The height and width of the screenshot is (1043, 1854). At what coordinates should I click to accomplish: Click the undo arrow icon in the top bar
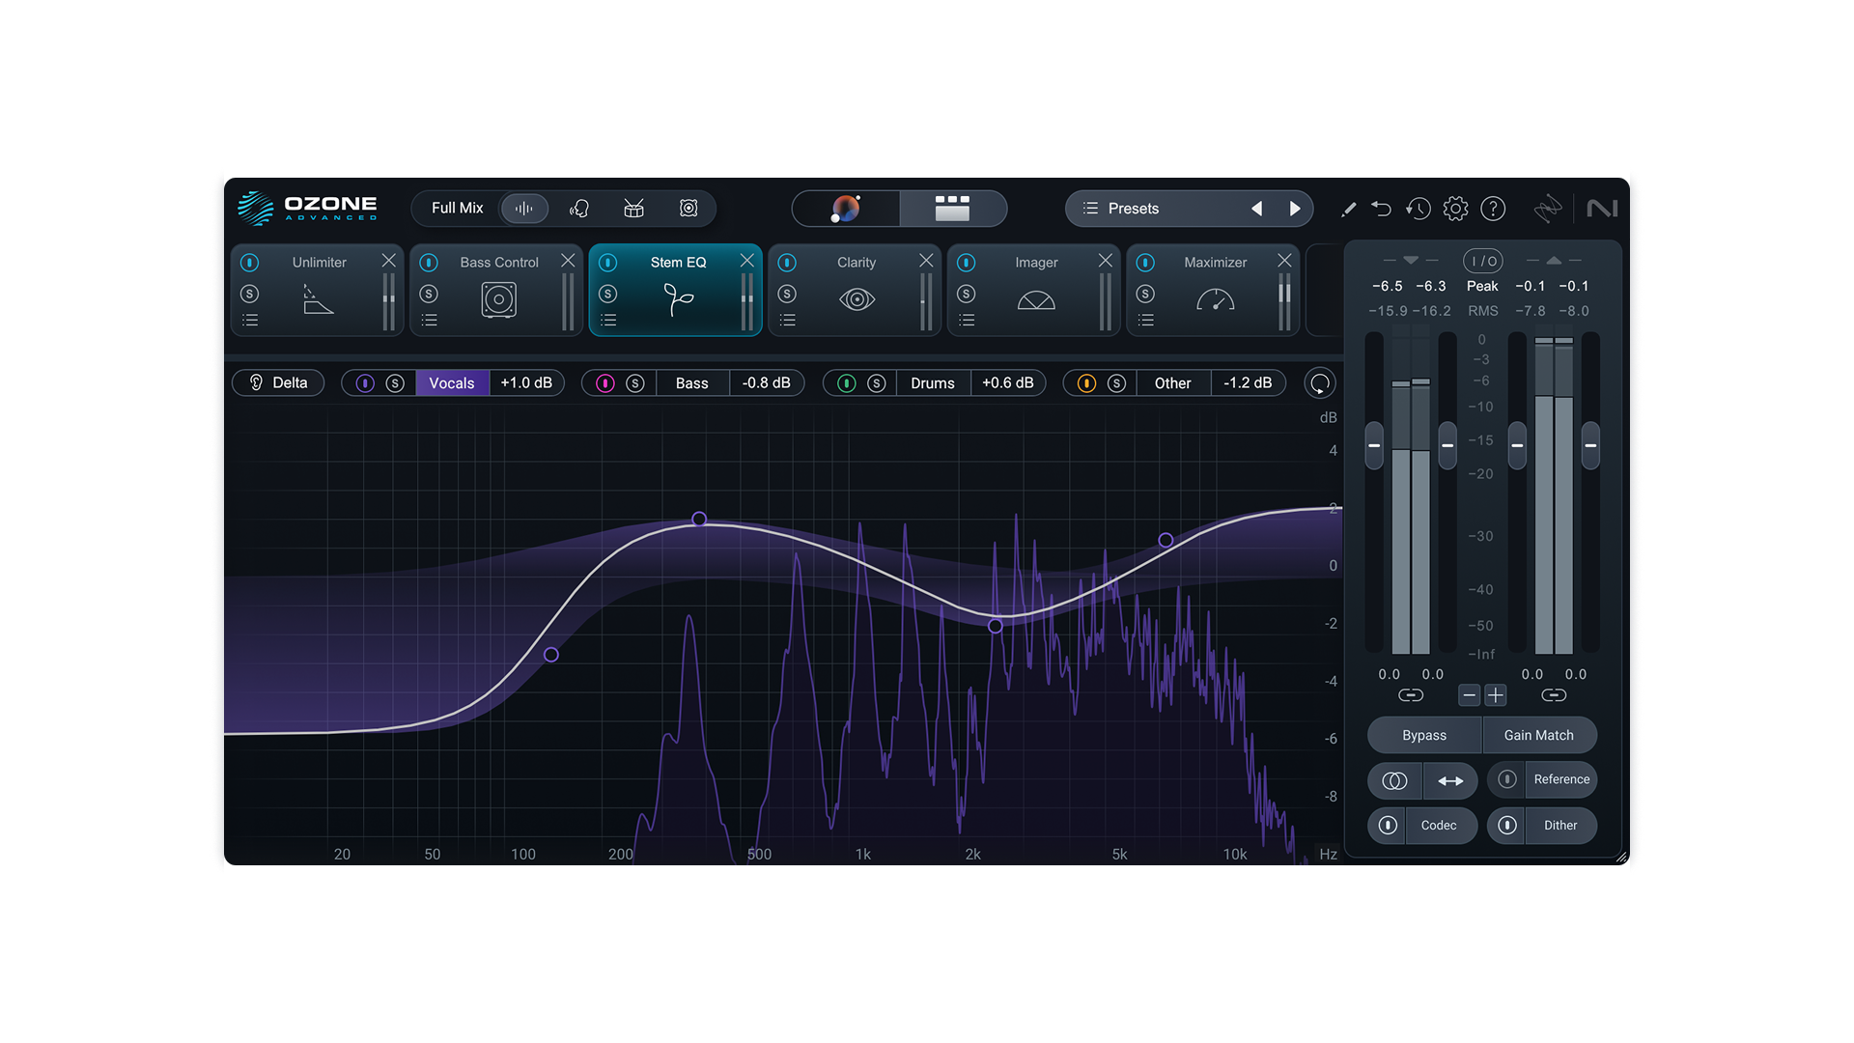pos(1382,209)
